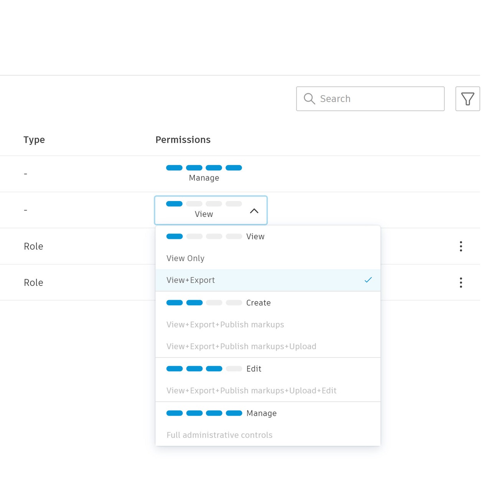This screenshot has width=491, height=491.
Task: Collapse the View permissions dropdown chevron
Action: coord(254,211)
